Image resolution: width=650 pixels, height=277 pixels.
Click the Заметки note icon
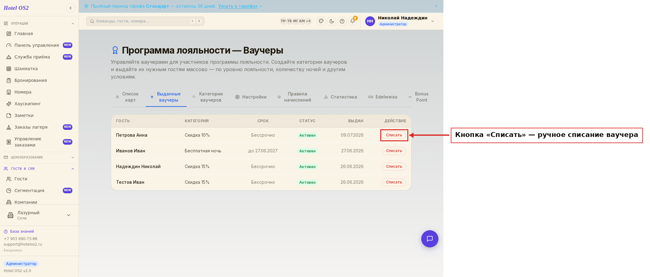pos(9,115)
